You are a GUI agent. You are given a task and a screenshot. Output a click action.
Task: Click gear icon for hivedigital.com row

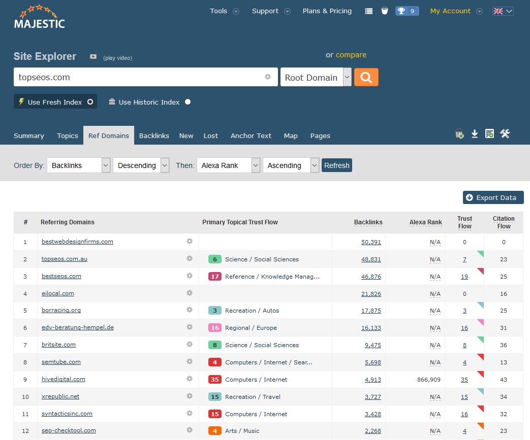pyautogui.click(x=190, y=379)
